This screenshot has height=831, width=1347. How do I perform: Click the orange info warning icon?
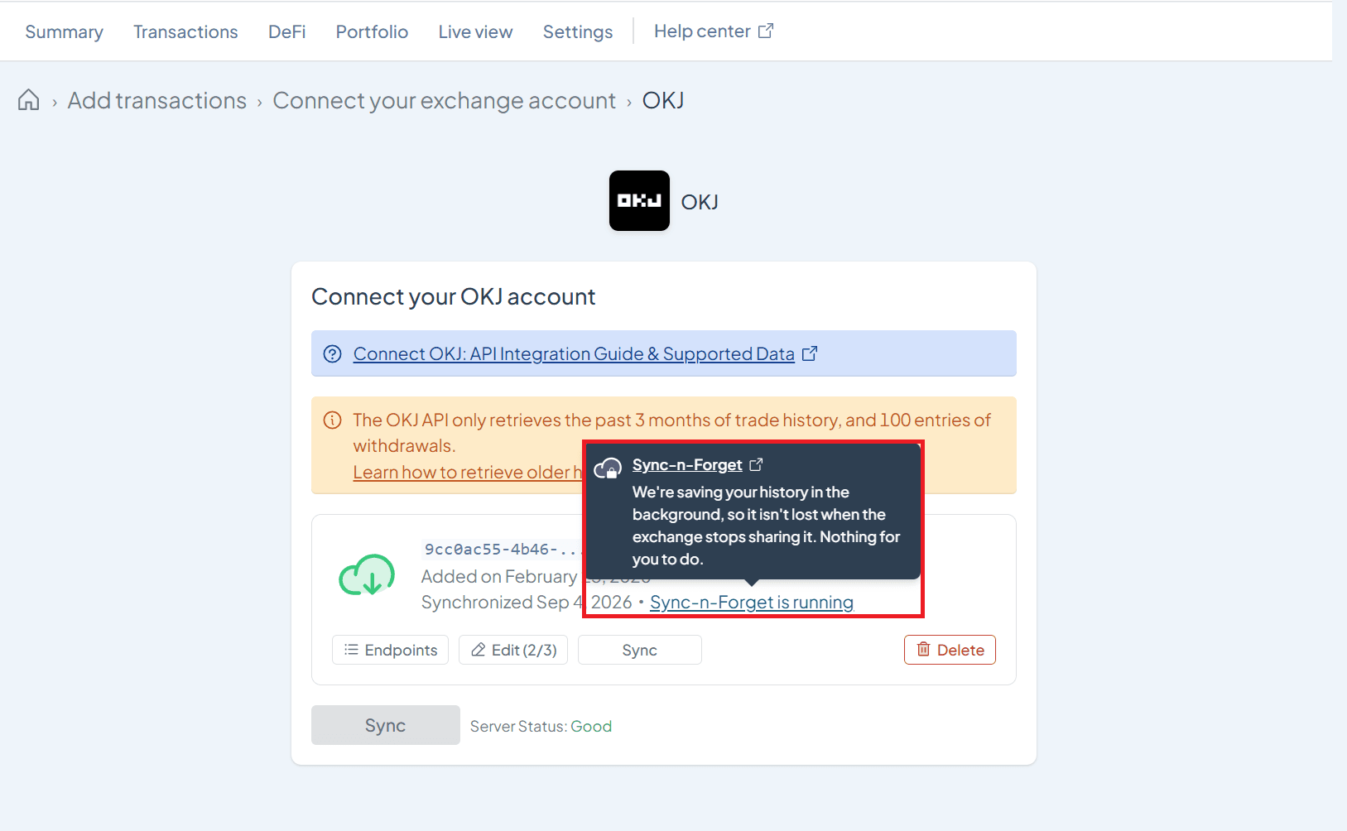[332, 420]
